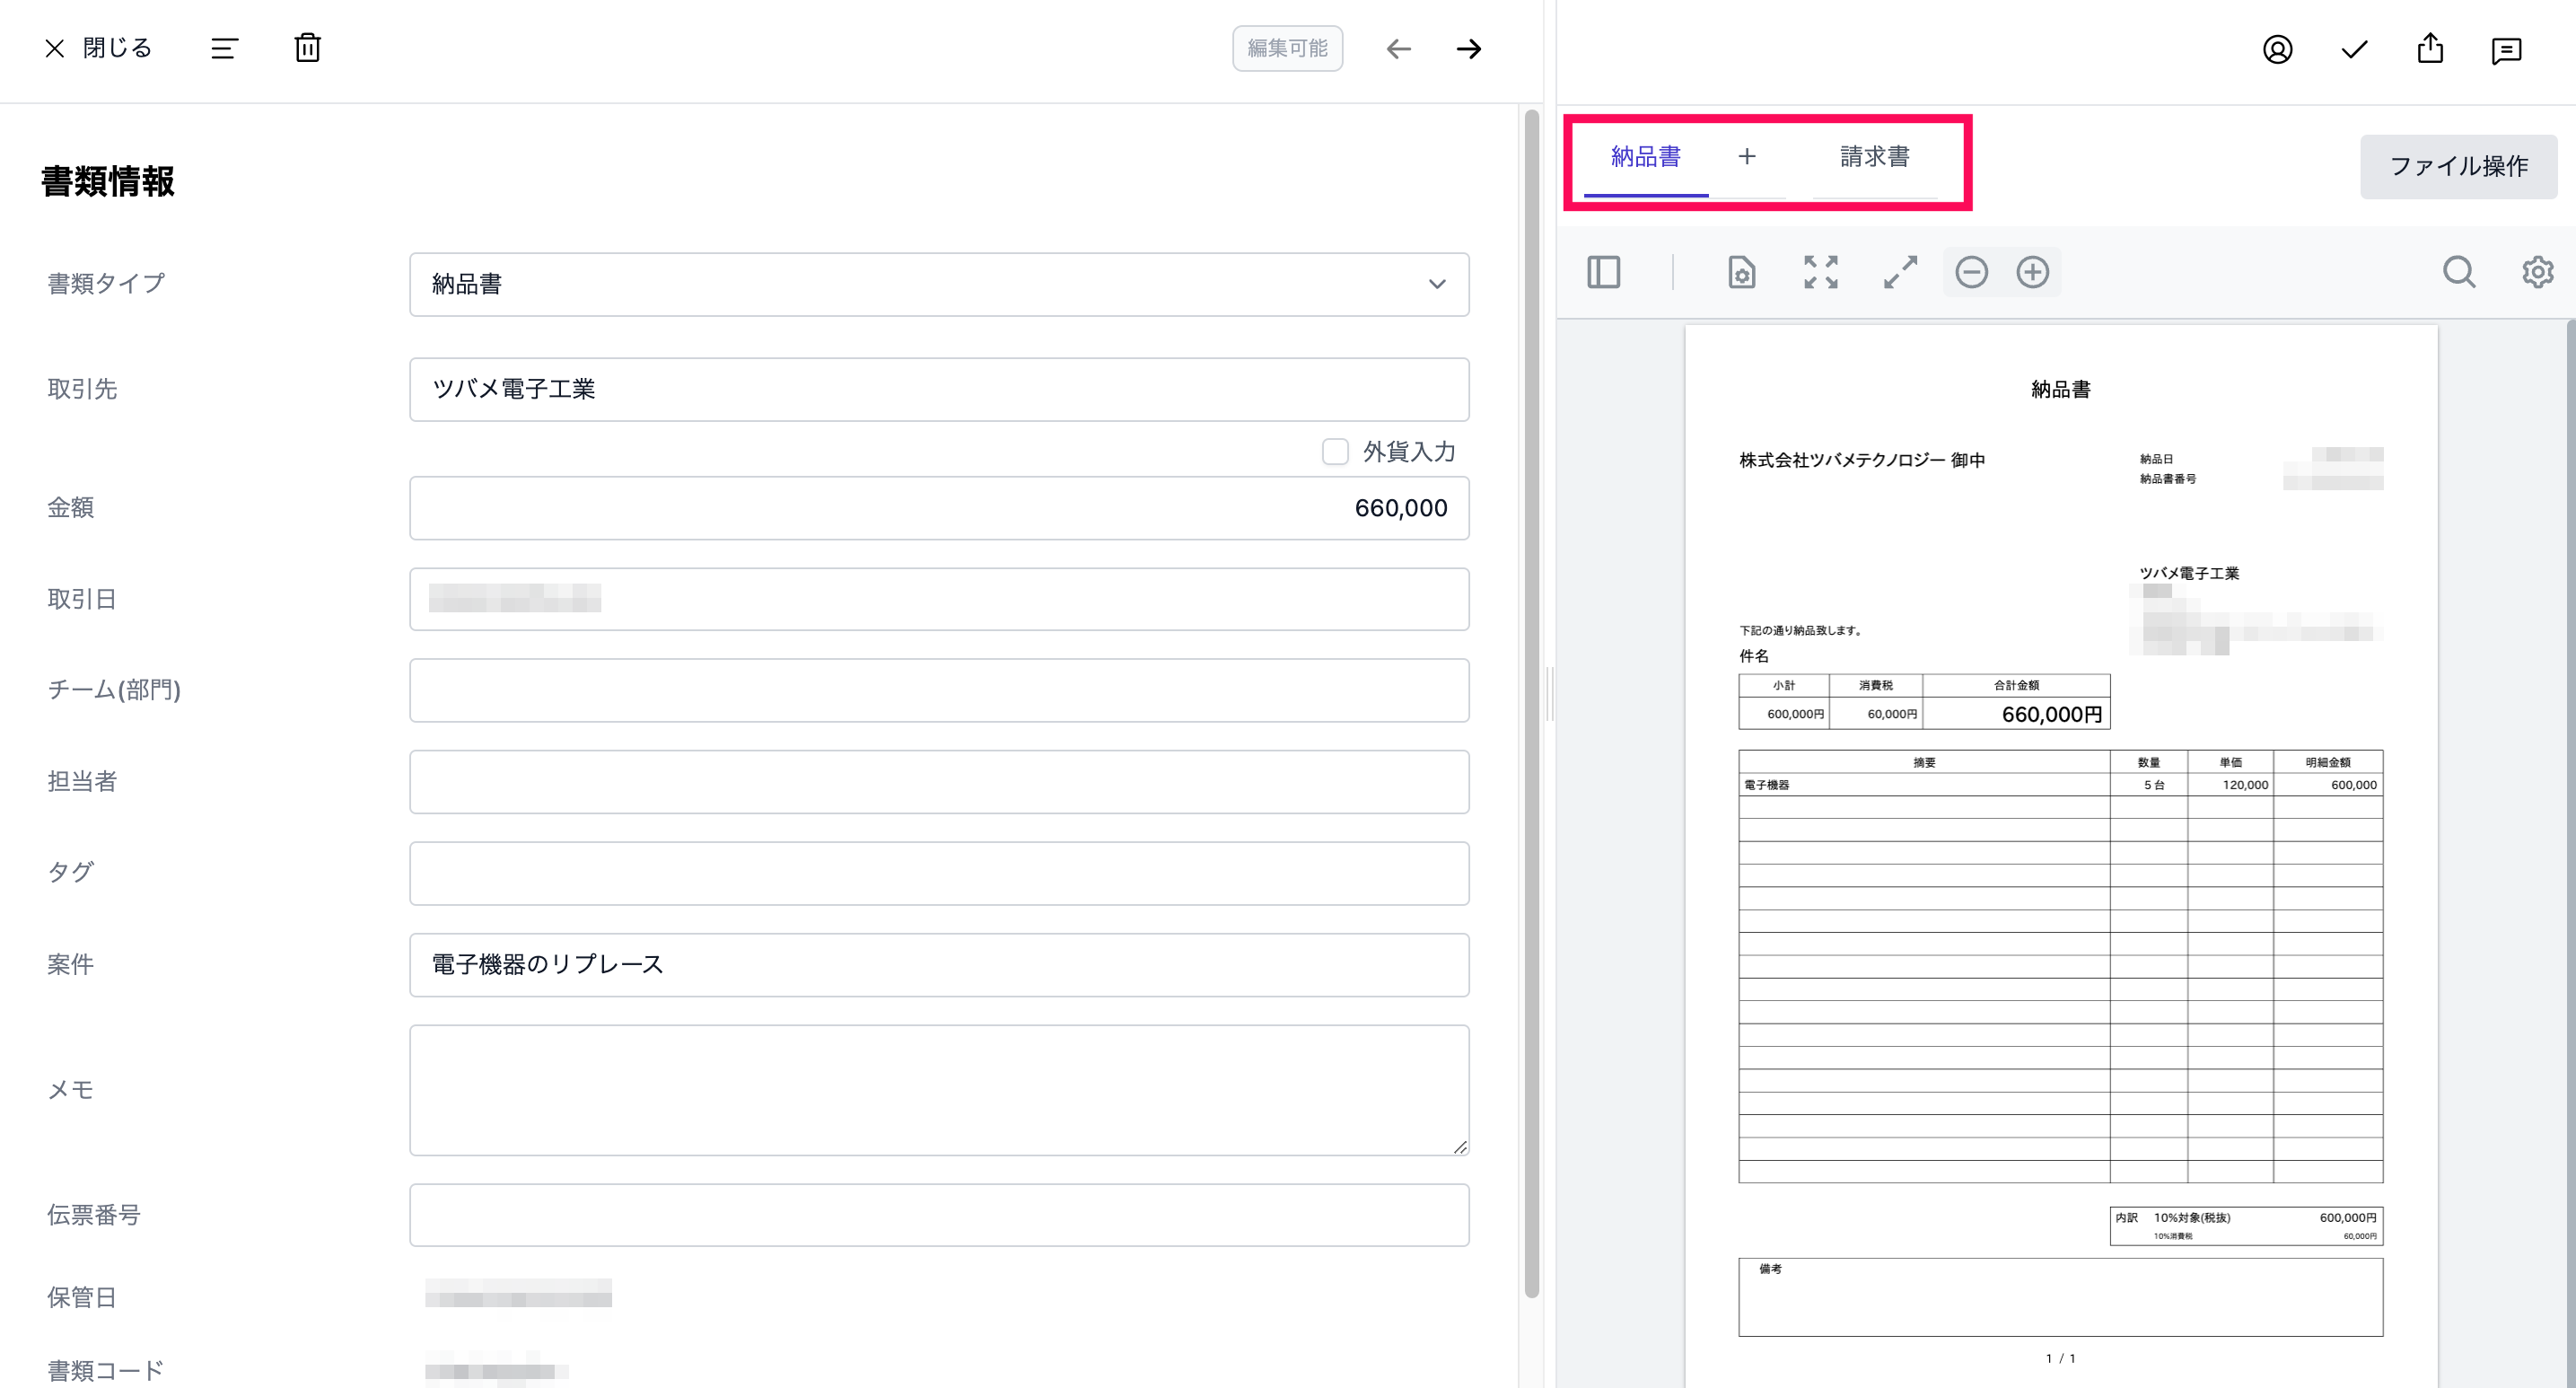Image resolution: width=2576 pixels, height=1388 pixels.
Task: Go to next document with right arrow
Action: click(1468, 48)
